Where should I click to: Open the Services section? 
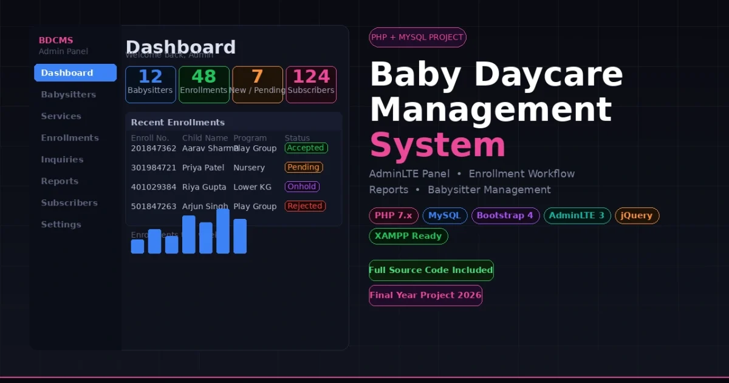pos(60,116)
